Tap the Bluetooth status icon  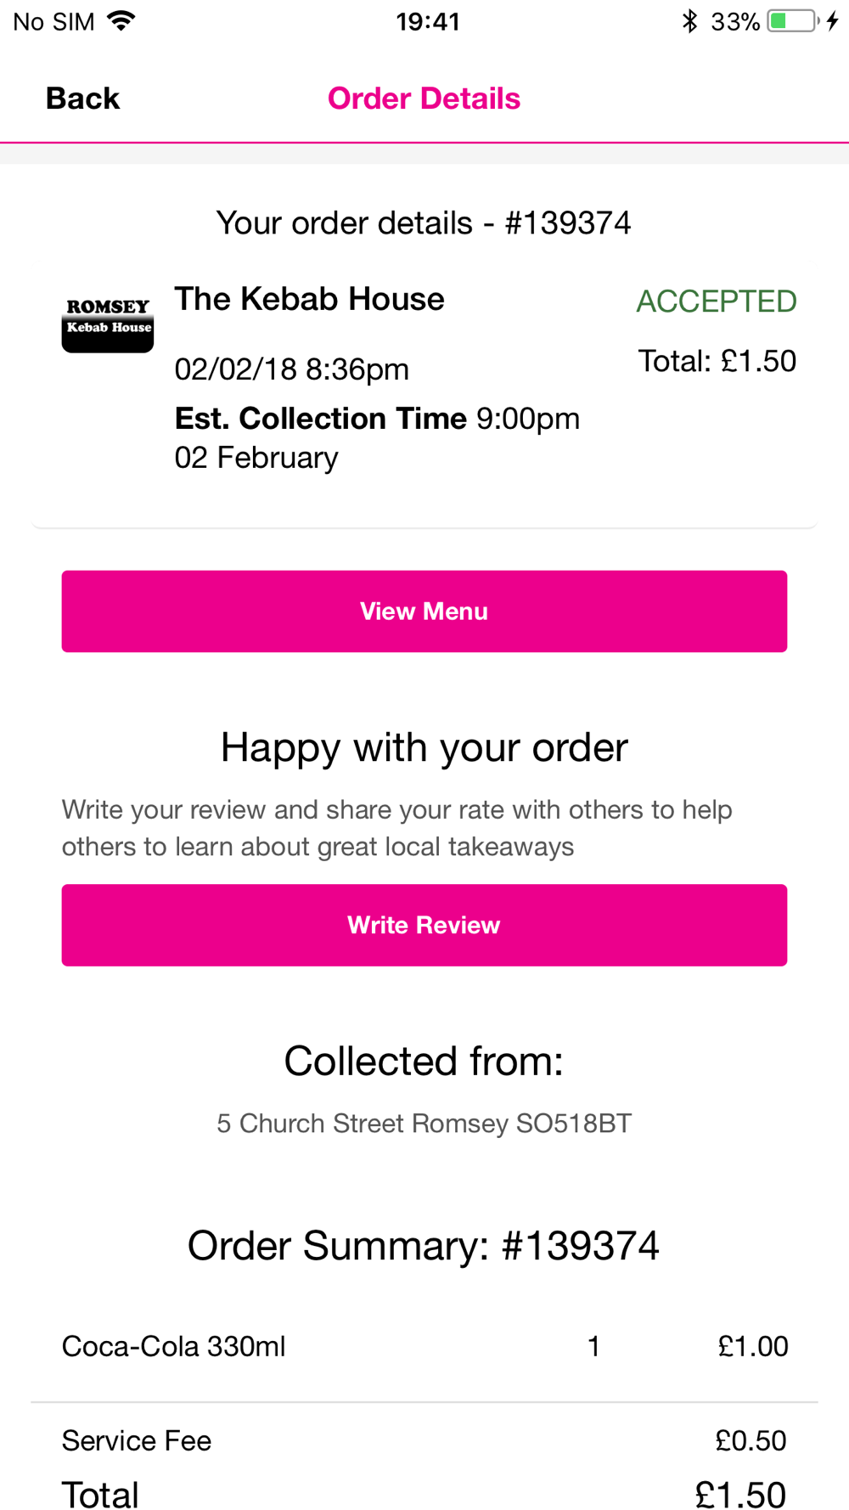coord(689,21)
